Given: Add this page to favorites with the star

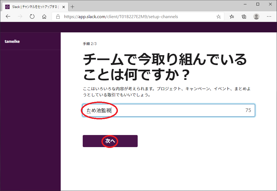Looking at the screenshot, I should tap(218, 17).
